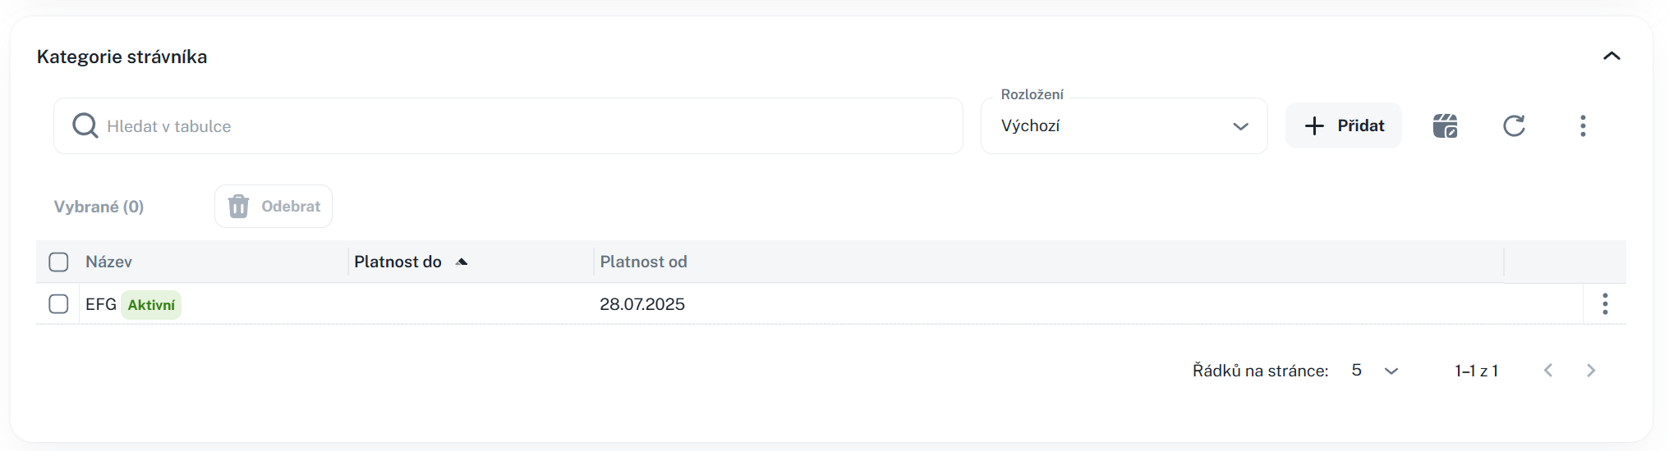Viewport: 1669px width, 451px height.
Task: Click the trash icon on Odebrat
Action: pos(238,206)
